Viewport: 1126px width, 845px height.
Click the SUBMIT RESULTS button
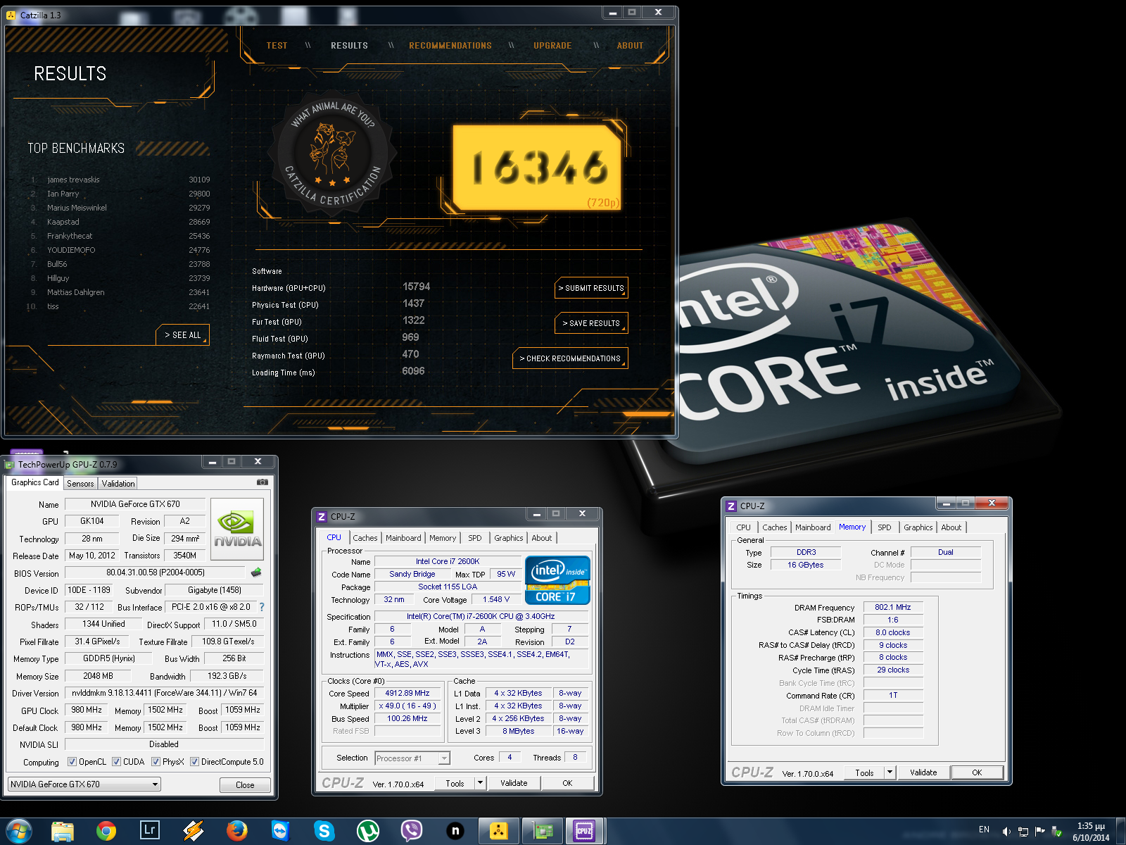(591, 288)
